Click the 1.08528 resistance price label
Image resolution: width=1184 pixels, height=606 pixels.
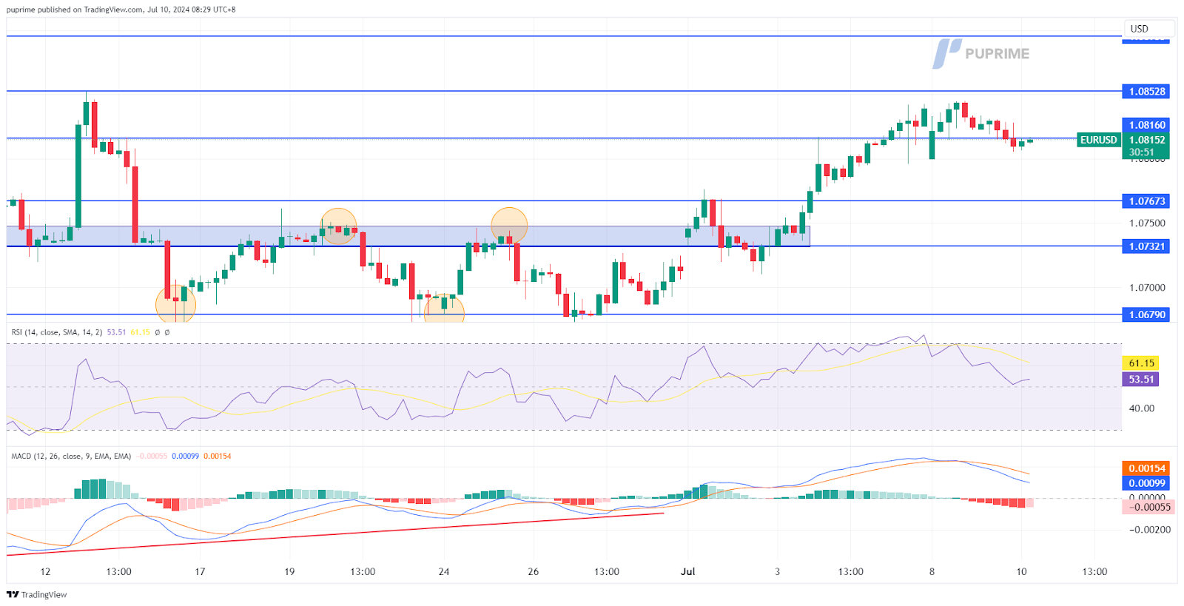1146,92
